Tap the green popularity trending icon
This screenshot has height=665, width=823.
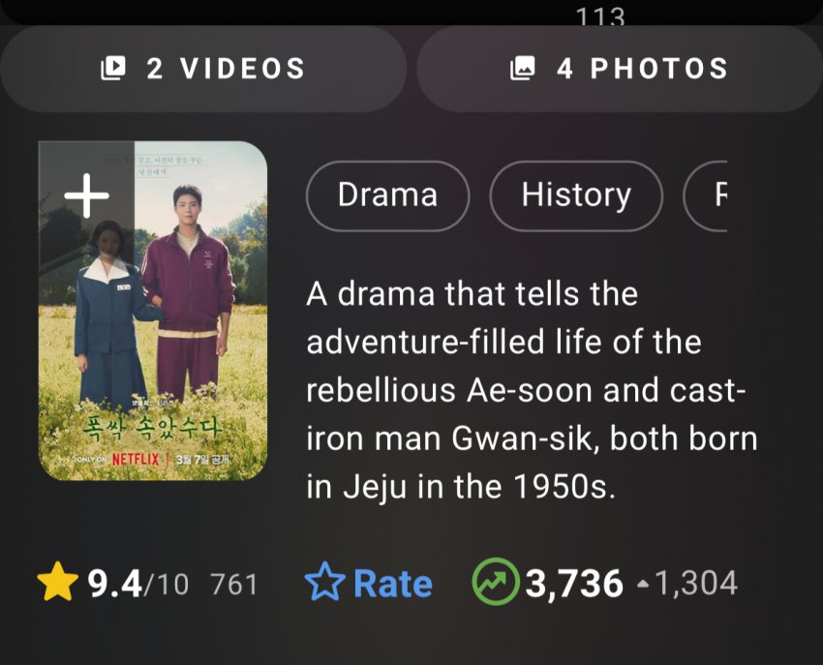494,583
